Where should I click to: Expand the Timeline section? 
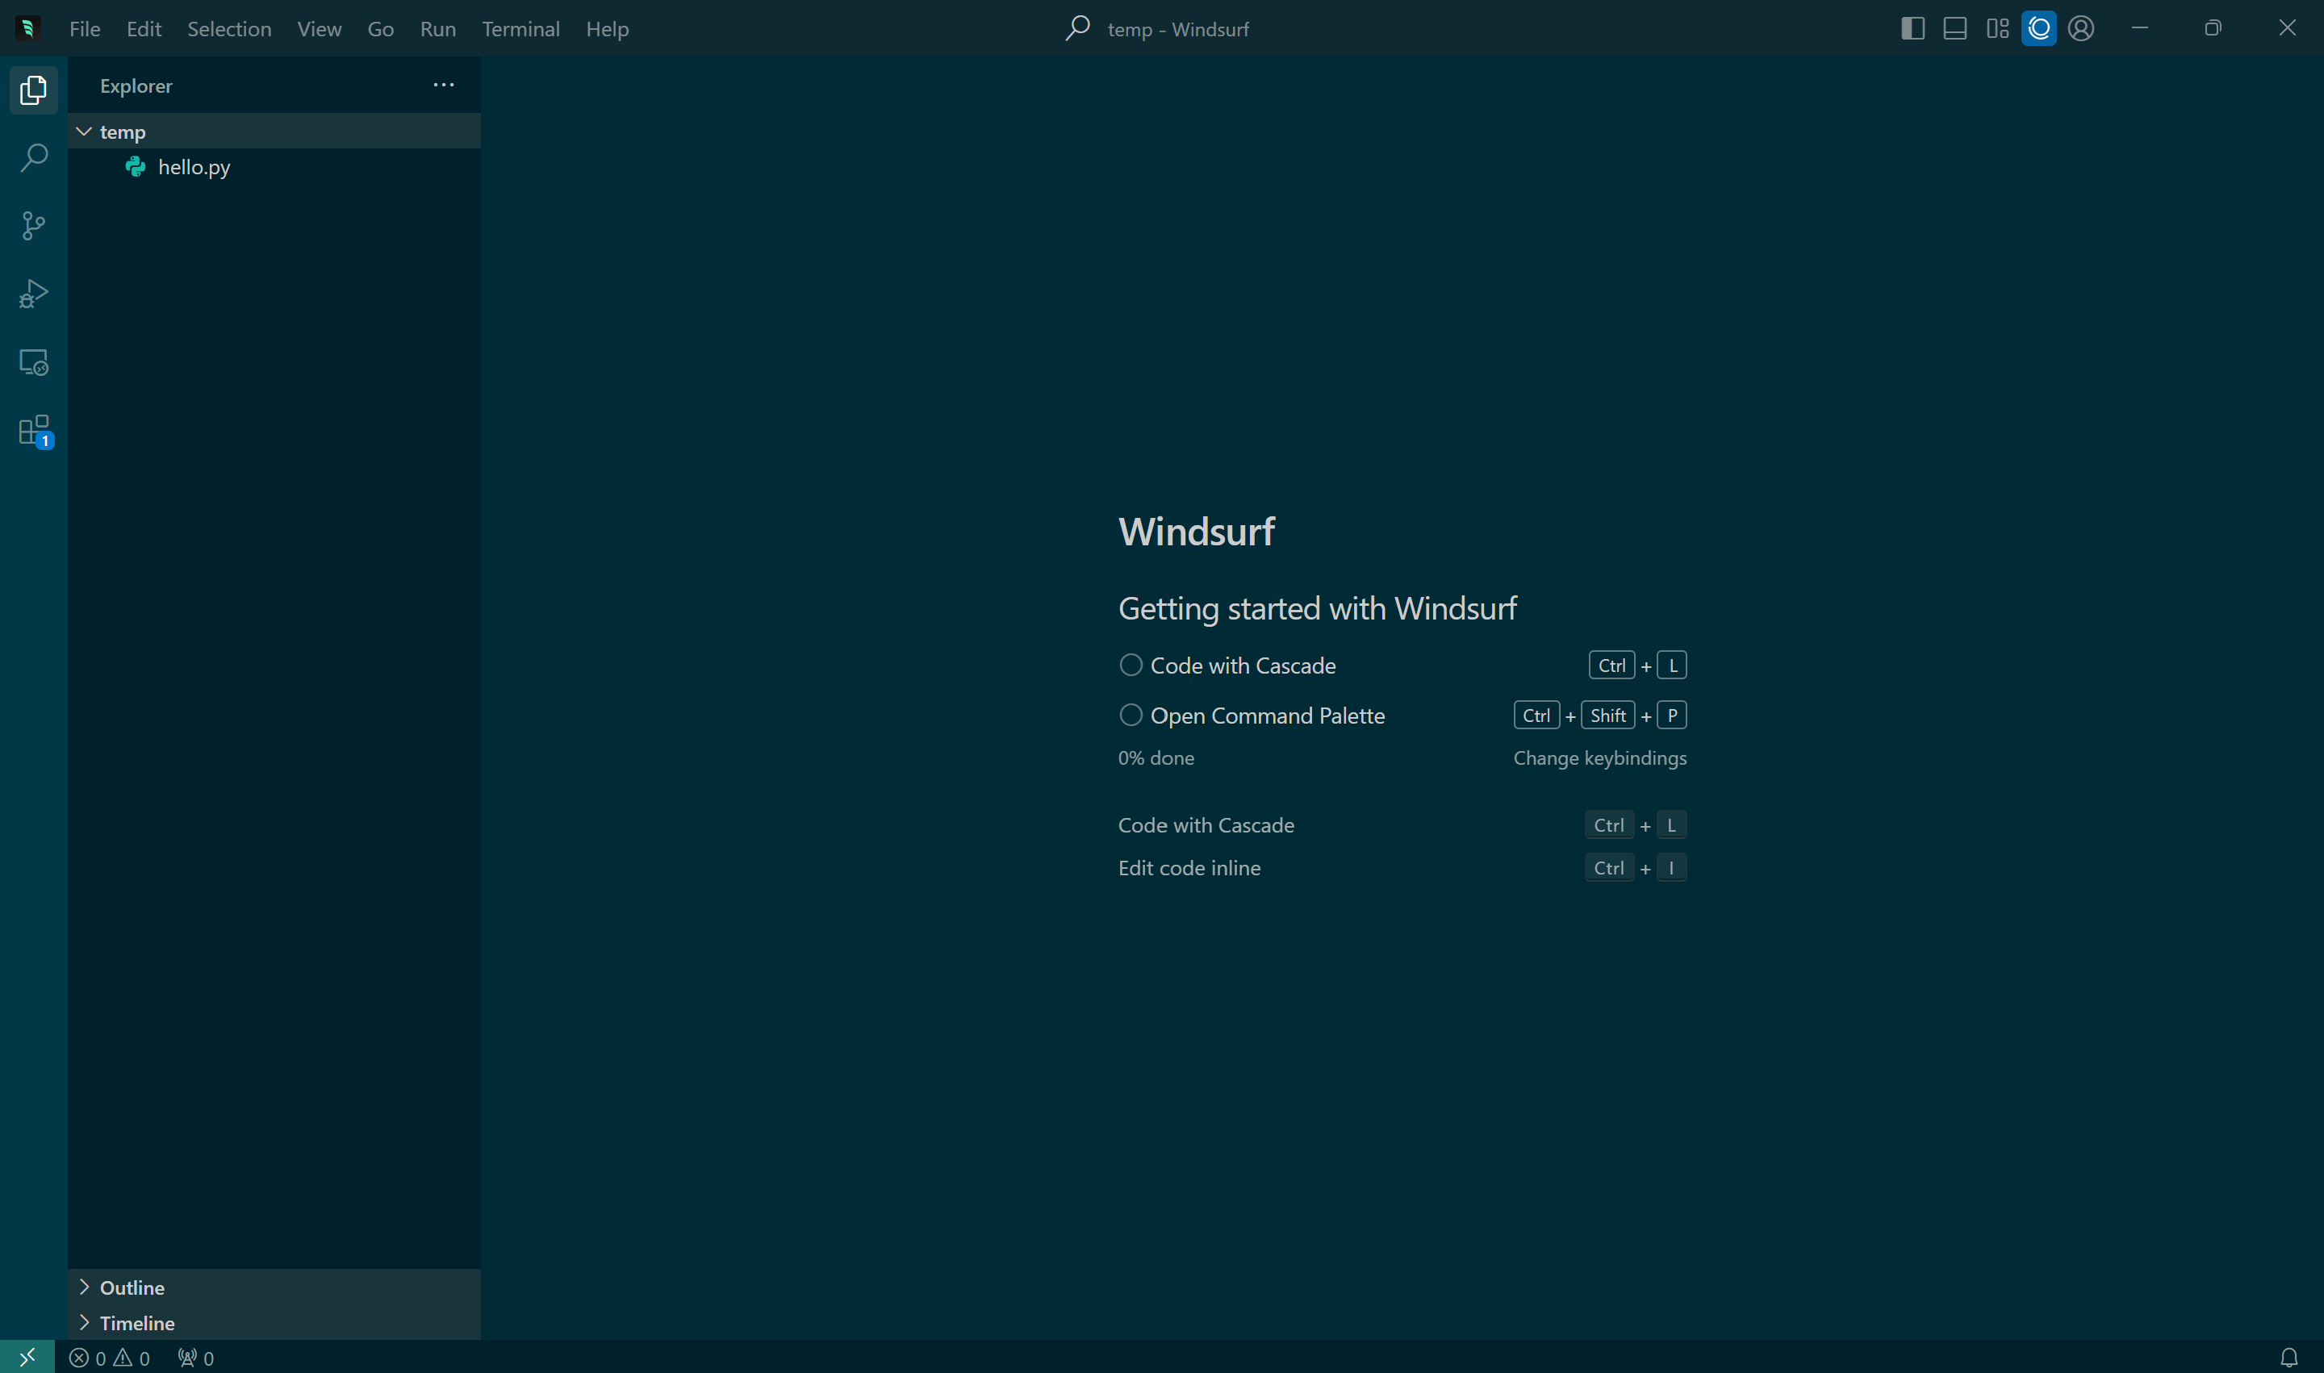[274, 1323]
